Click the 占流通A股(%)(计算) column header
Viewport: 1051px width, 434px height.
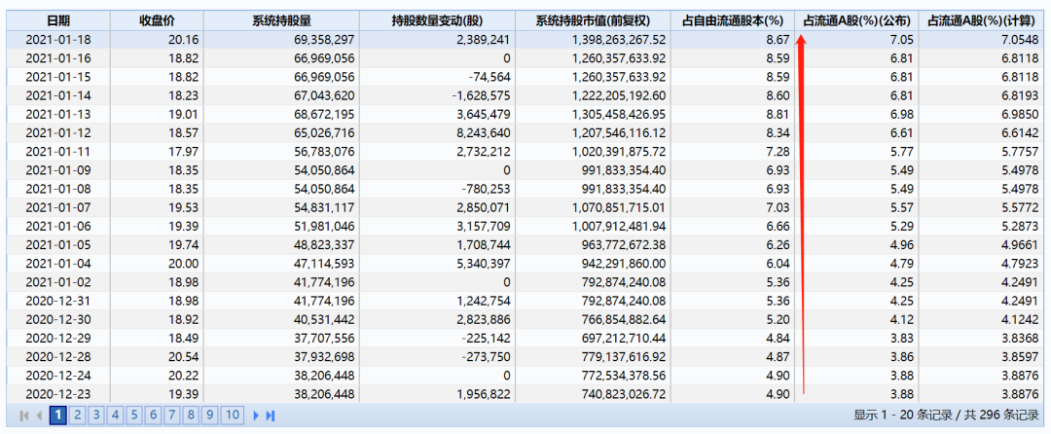pyautogui.click(x=981, y=20)
